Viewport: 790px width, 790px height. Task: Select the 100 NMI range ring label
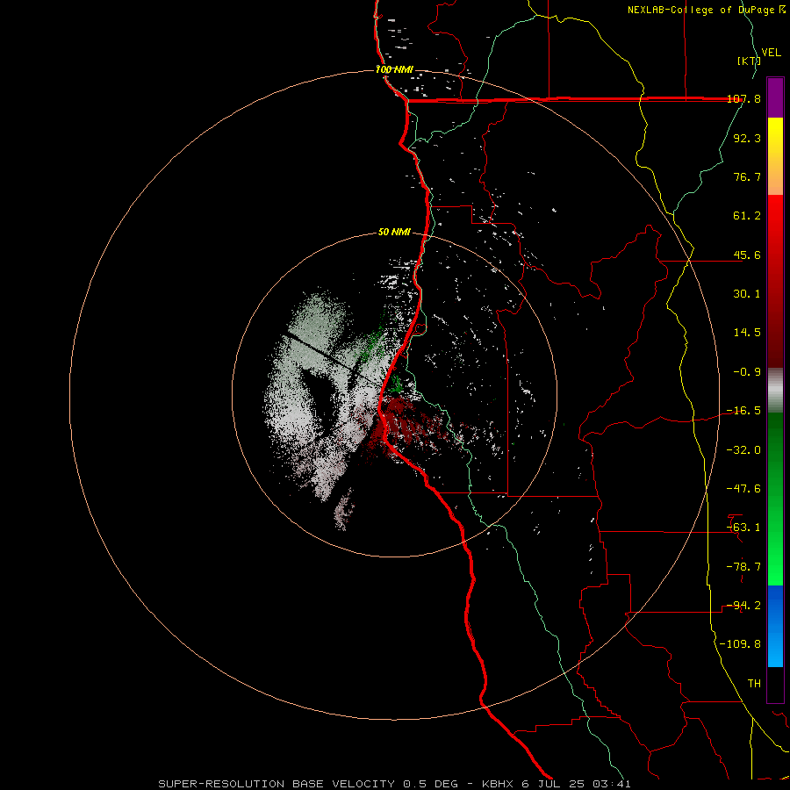[394, 69]
